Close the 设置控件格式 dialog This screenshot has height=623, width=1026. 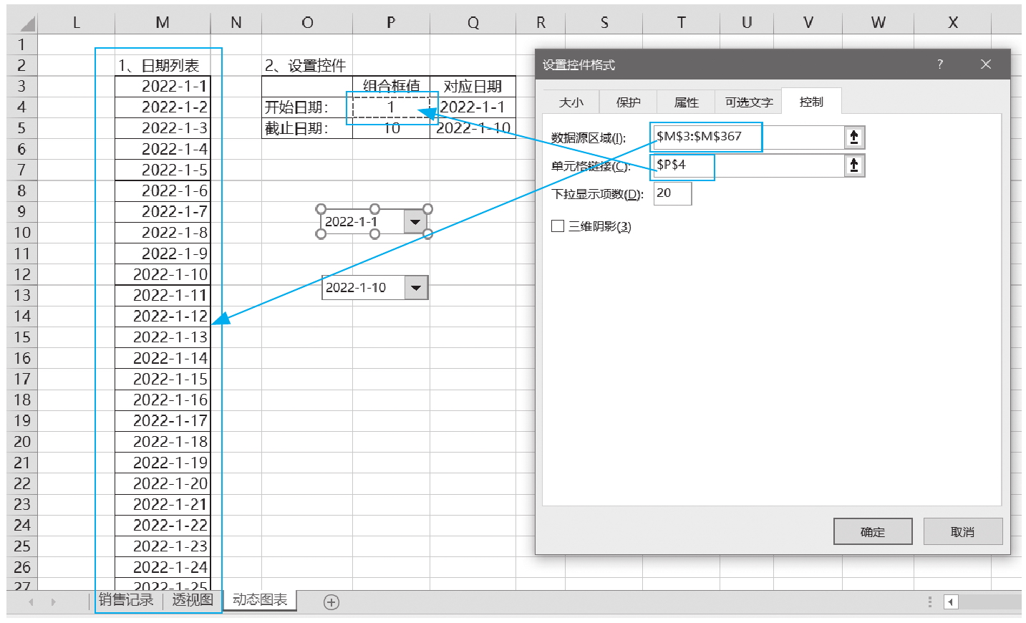(986, 64)
